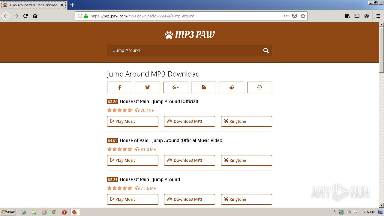Select the Jump Around MP3 Free Download tab

(33, 5)
